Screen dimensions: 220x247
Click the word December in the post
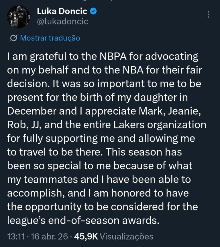(x=32, y=111)
